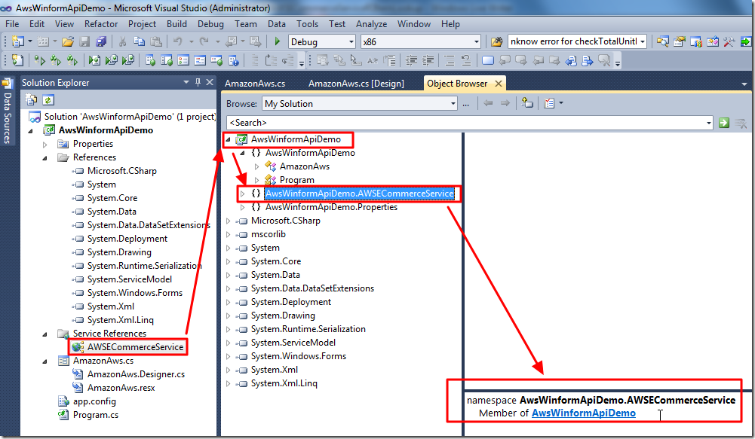
Task: Expand the mscorlib assembly node
Action: pyautogui.click(x=229, y=235)
